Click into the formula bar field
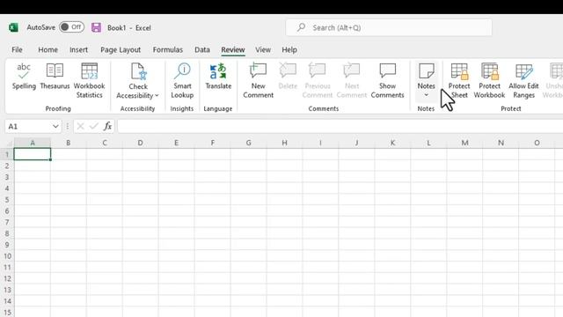Viewport: 563px width, 317px height. coord(340,126)
